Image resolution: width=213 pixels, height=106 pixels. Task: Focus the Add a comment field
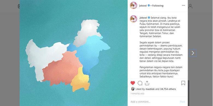pos(154,102)
